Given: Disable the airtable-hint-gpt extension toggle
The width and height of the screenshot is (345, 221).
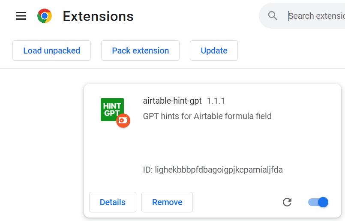Looking at the screenshot, I should 318,202.
